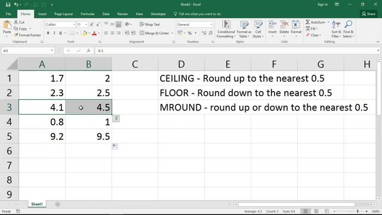Open the General number format dropdown
This screenshot has height=215, width=382.
(x=211, y=24)
